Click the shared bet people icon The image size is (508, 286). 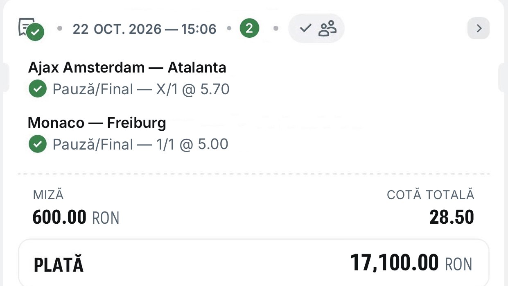[x=327, y=29]
